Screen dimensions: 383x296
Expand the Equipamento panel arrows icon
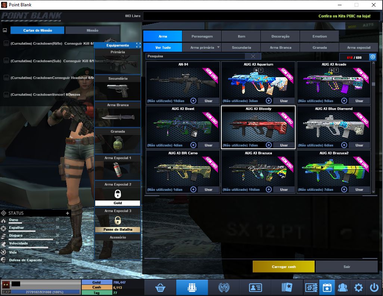click(138, 45)
